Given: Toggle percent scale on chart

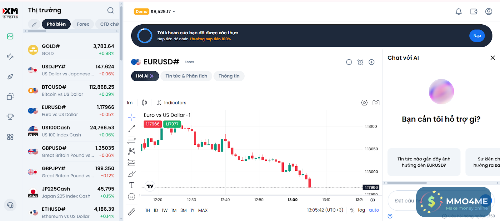Looking at the screenshot, I should [x=352, y=210].
